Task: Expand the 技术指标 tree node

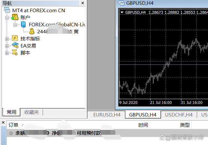Action: [x=7, y=39]
